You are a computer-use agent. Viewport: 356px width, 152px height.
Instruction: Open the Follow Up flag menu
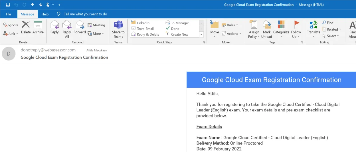(296, 29)
